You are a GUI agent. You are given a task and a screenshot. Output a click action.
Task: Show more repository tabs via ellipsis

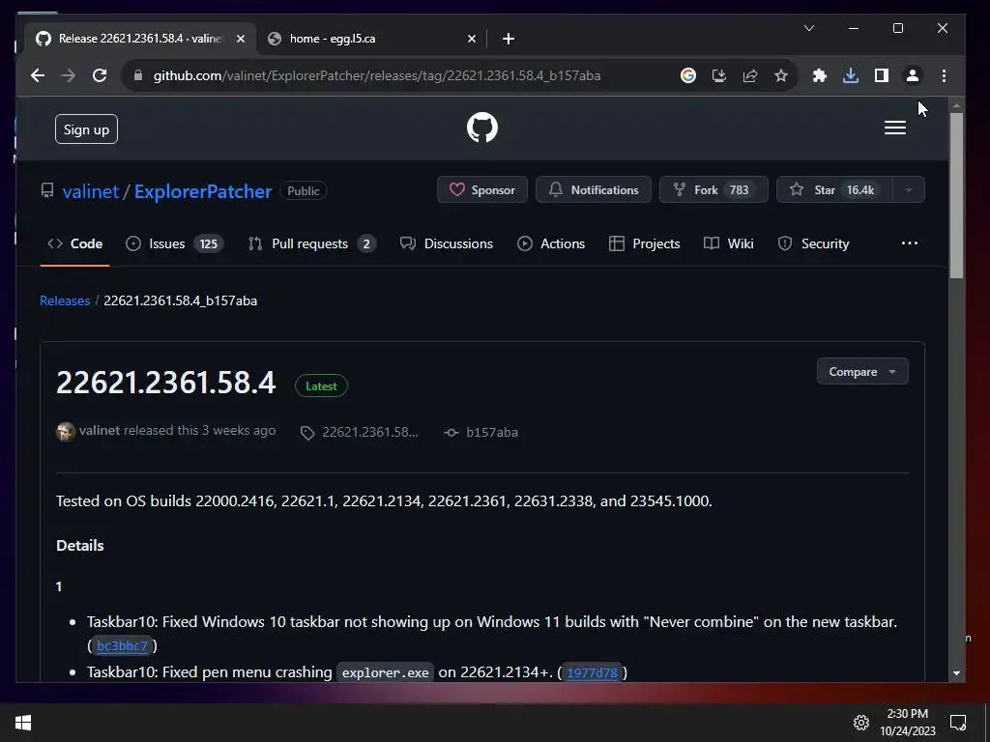(909, 243)
